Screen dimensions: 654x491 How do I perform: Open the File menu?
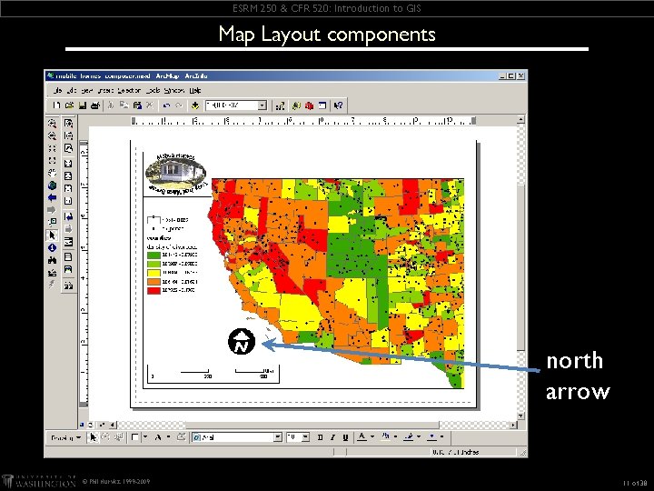pos(57,91)
